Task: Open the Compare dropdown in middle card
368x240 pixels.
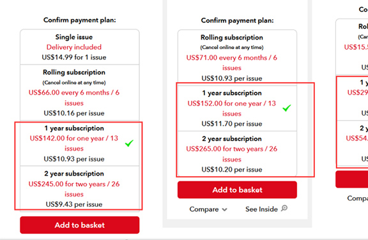Action: [208, 209]
